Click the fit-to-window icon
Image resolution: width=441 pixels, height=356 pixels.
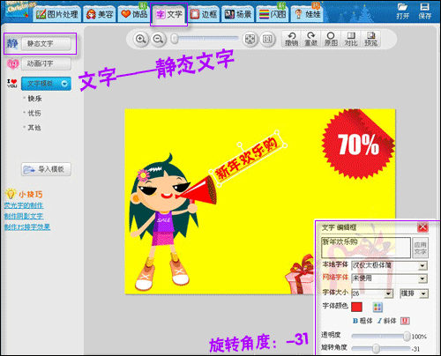click(x=250, y=39)
